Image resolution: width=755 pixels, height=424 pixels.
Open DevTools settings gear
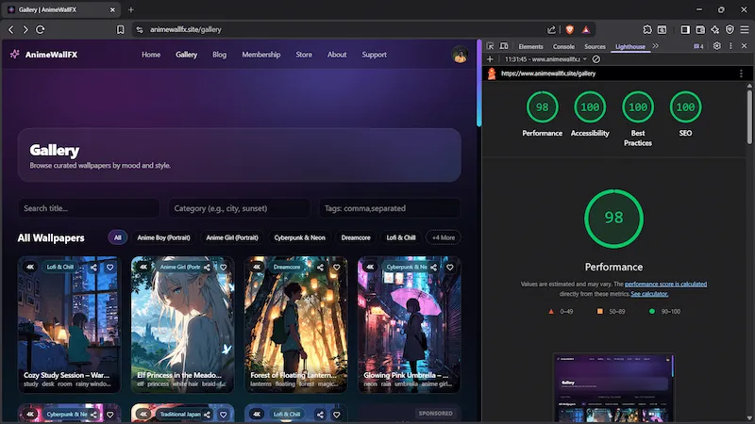tap(717, 46)
